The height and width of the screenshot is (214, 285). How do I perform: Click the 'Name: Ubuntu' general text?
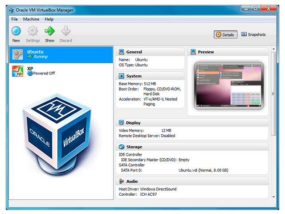pos(133,60)
